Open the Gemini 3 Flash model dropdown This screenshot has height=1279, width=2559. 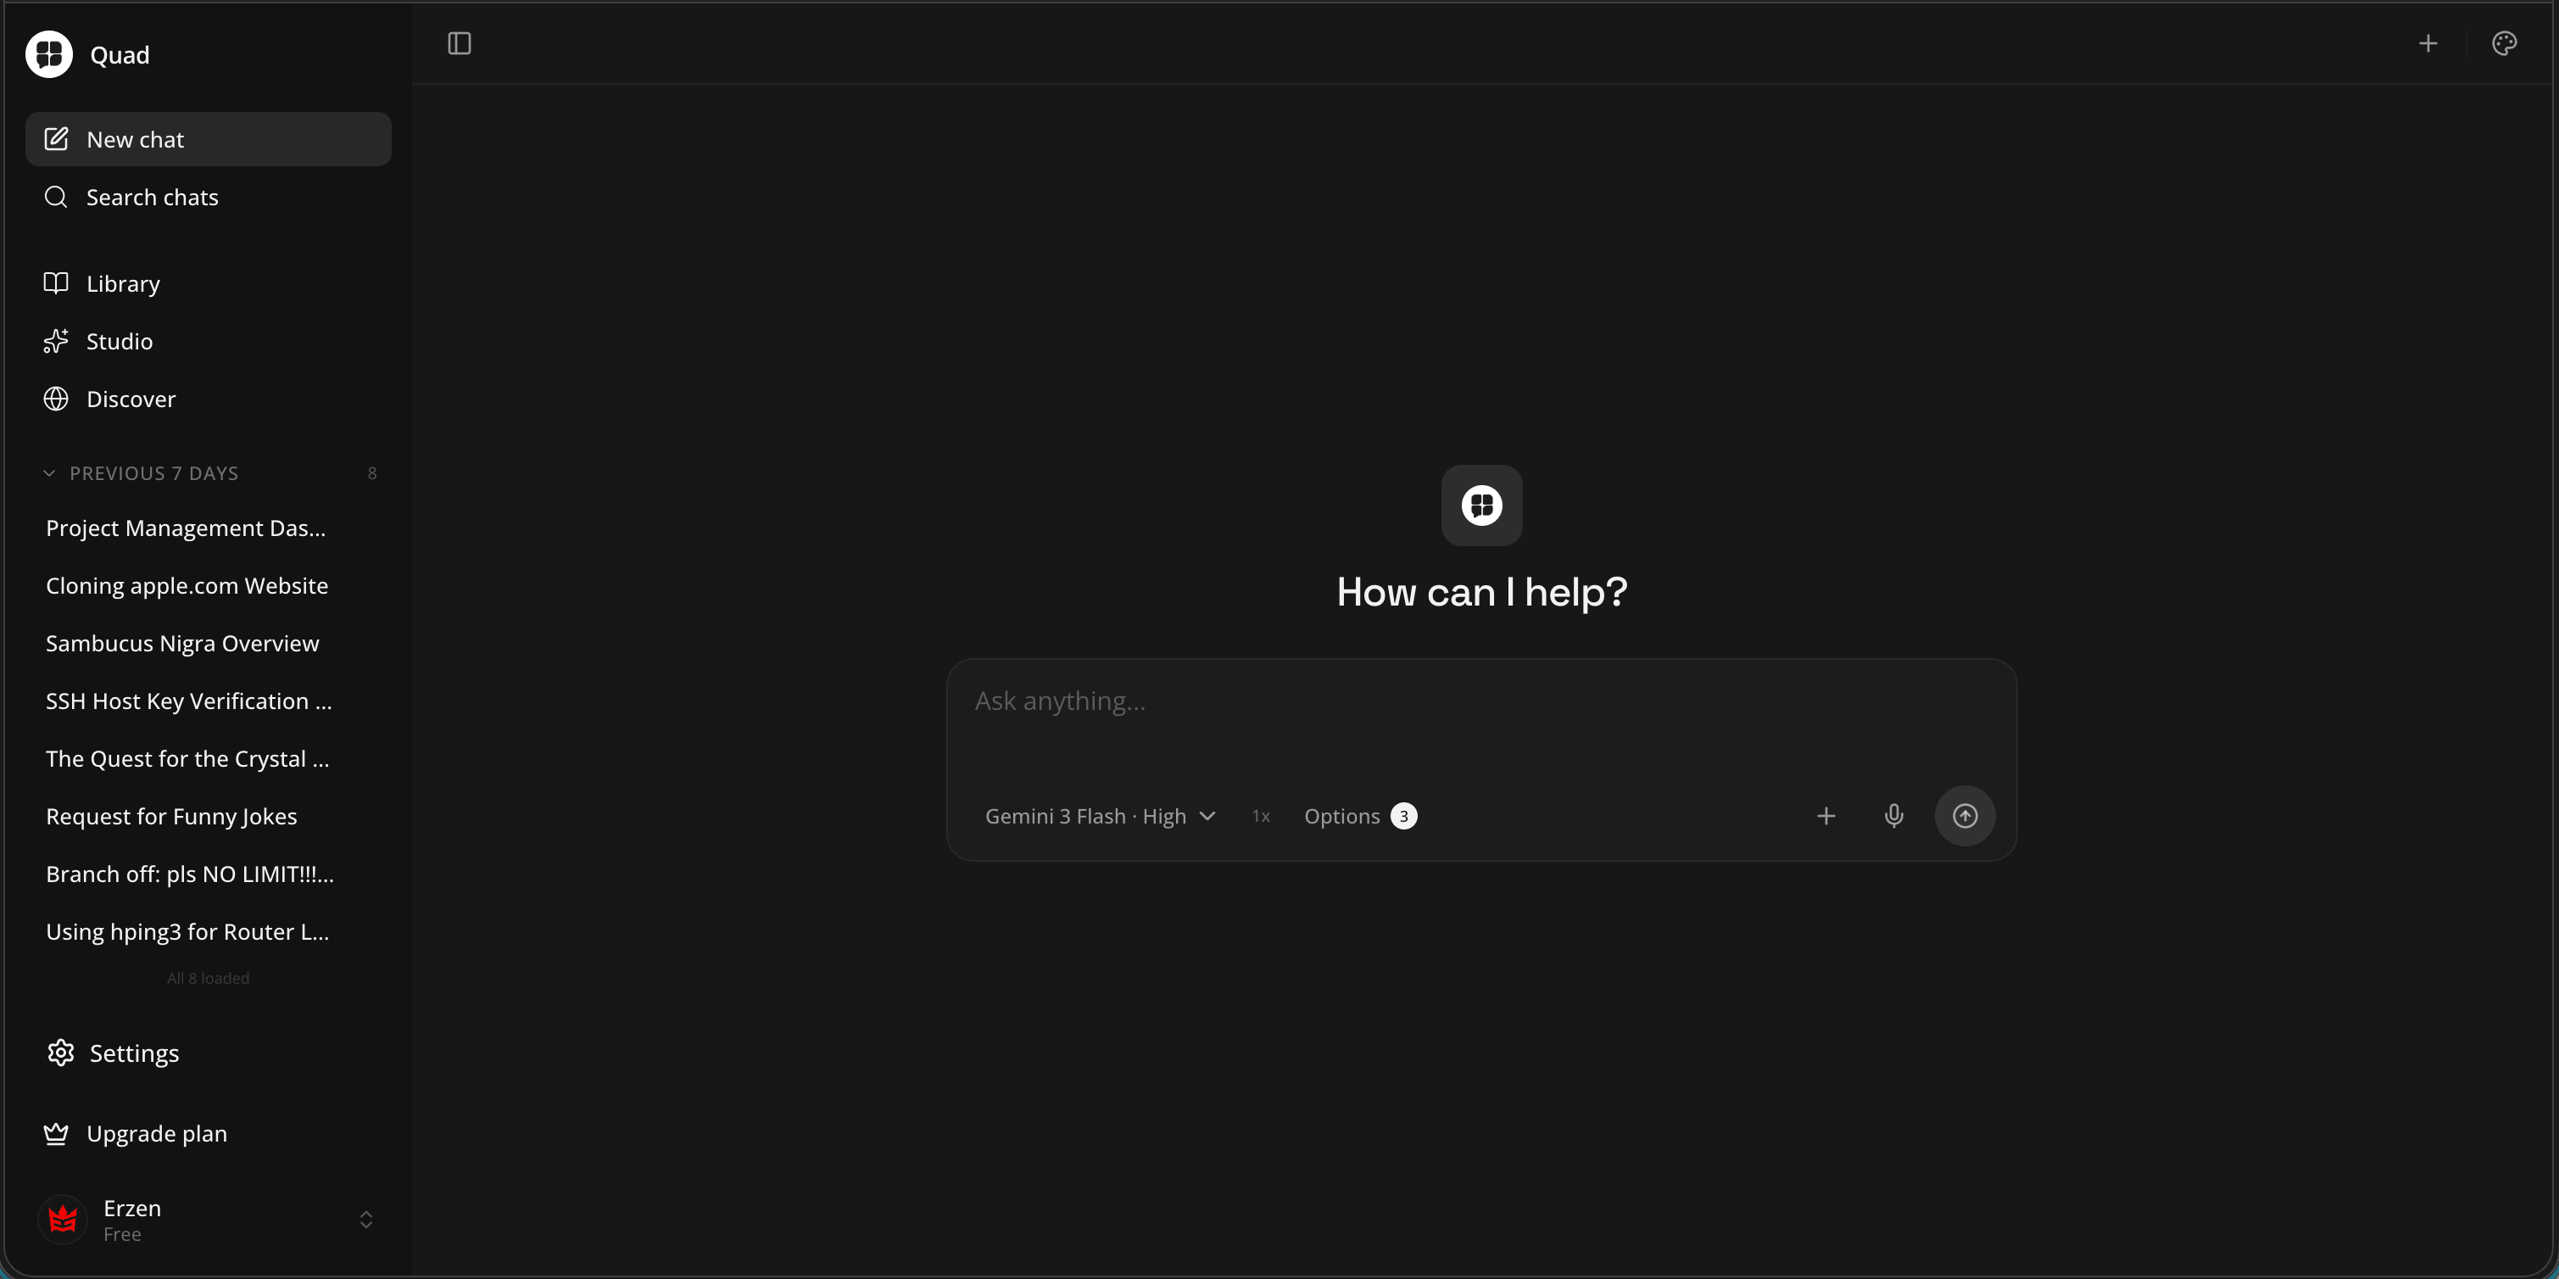click(x=1100, y=816)
